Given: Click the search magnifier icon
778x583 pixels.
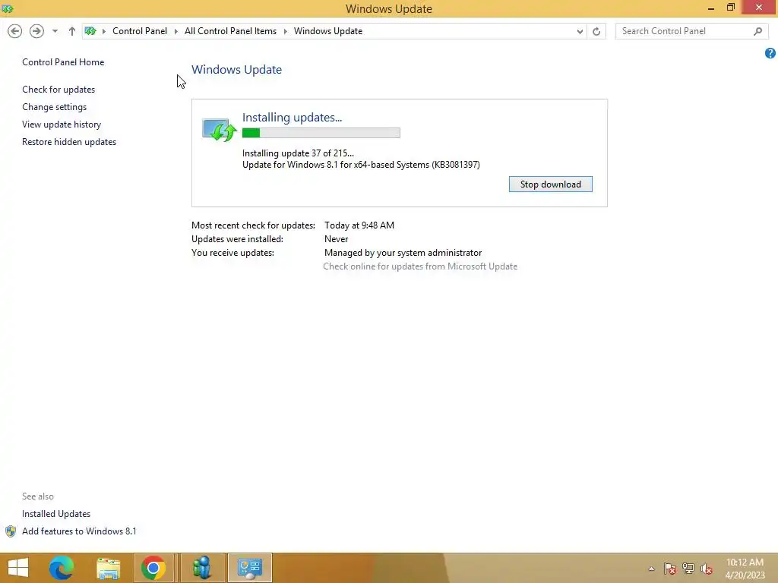Looking at the screenshot, I should [x=757, y=31].
